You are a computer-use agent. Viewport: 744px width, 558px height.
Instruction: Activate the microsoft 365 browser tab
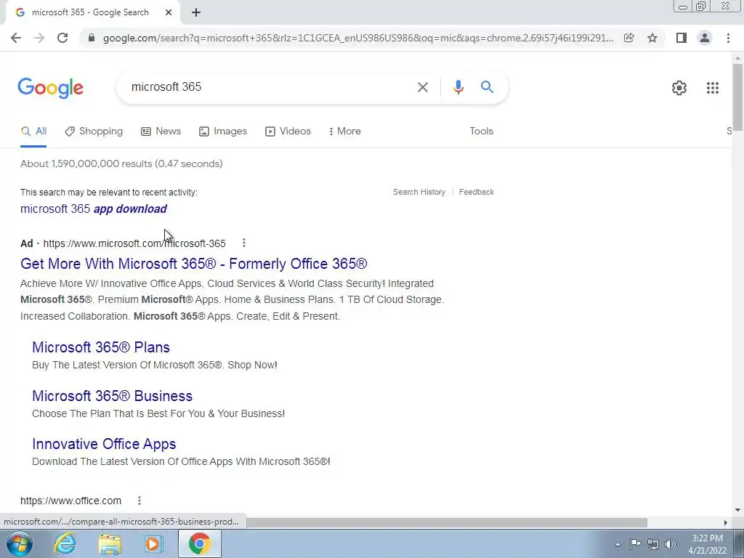pos(90,13)
